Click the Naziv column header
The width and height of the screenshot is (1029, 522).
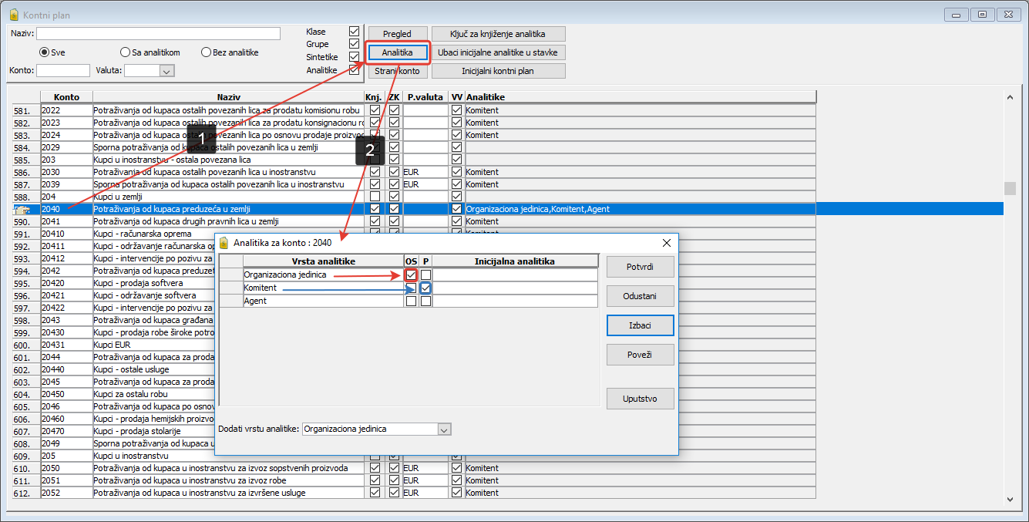pos(228,97)
